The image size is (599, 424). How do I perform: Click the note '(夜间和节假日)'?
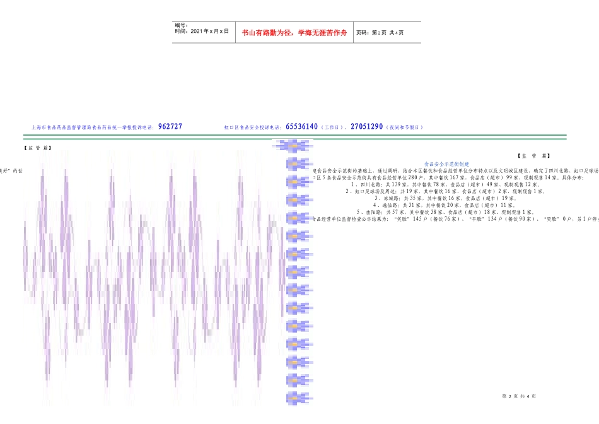tap(405, 127)
